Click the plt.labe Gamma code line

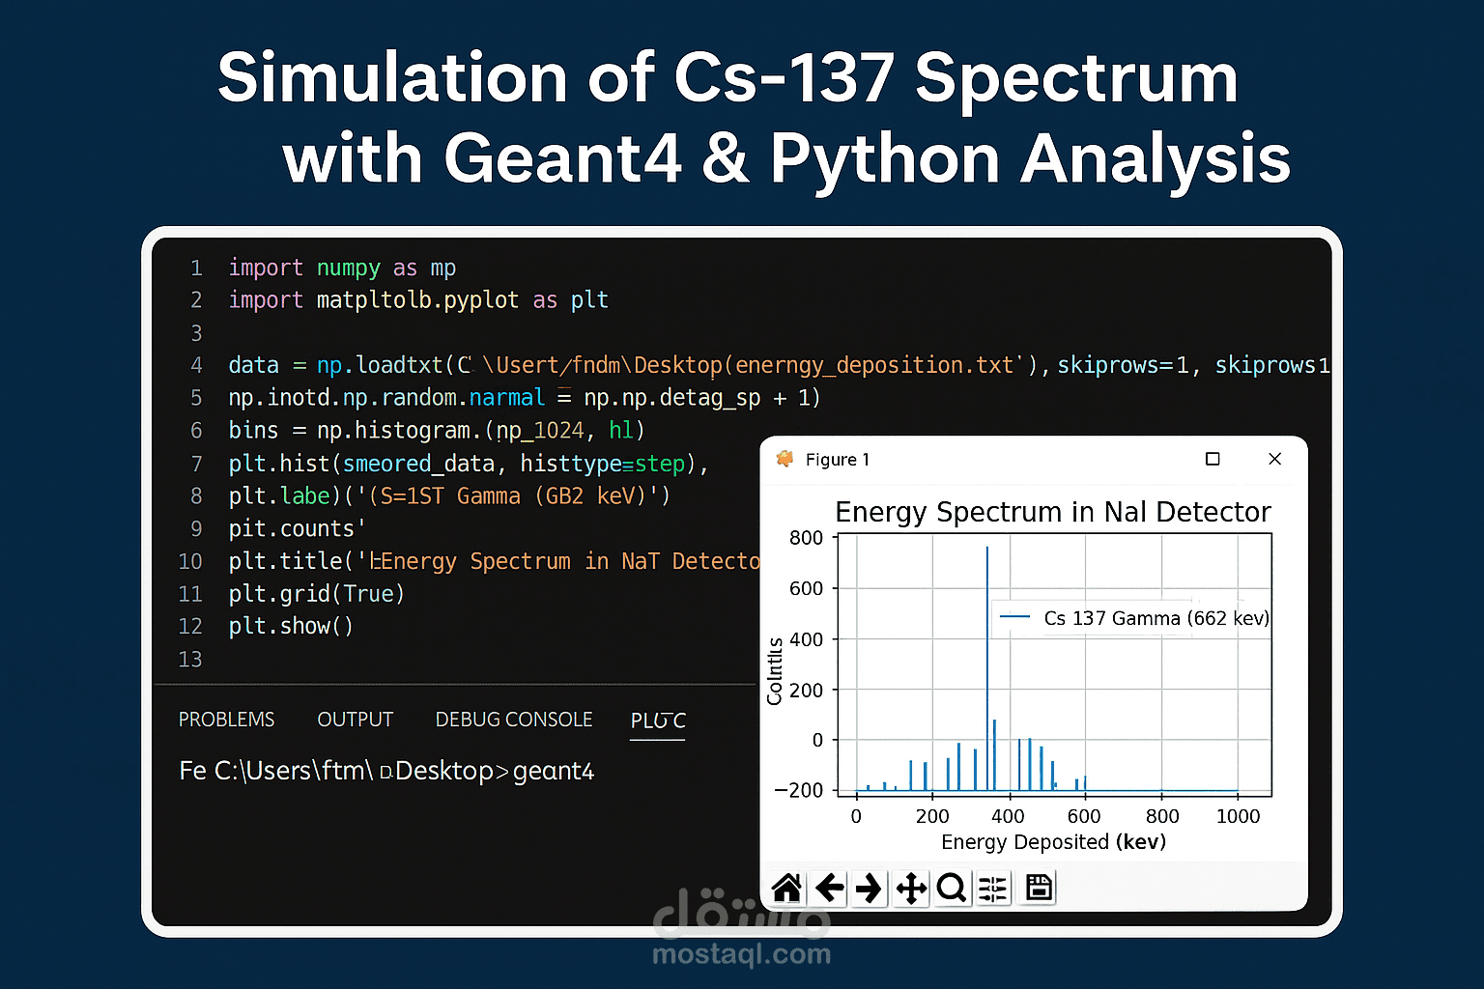point(449,496)
